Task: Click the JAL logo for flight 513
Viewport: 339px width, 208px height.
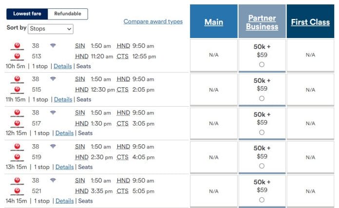Action: [17, 57]
